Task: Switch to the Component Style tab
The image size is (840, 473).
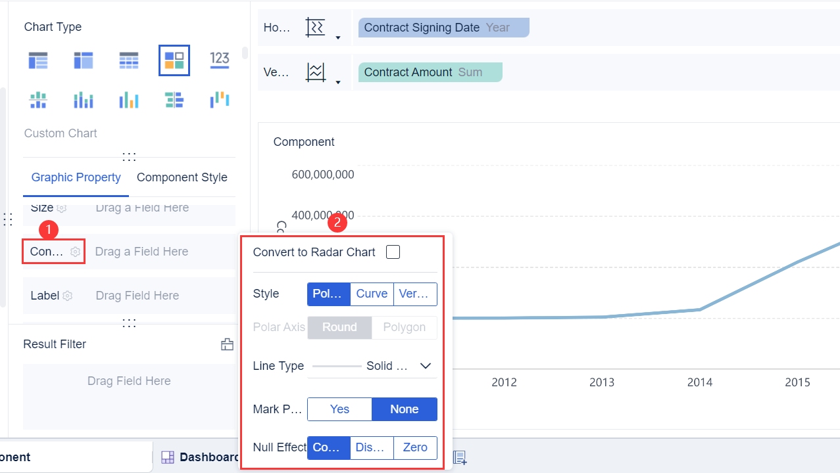Action: (x=182, y=177)
